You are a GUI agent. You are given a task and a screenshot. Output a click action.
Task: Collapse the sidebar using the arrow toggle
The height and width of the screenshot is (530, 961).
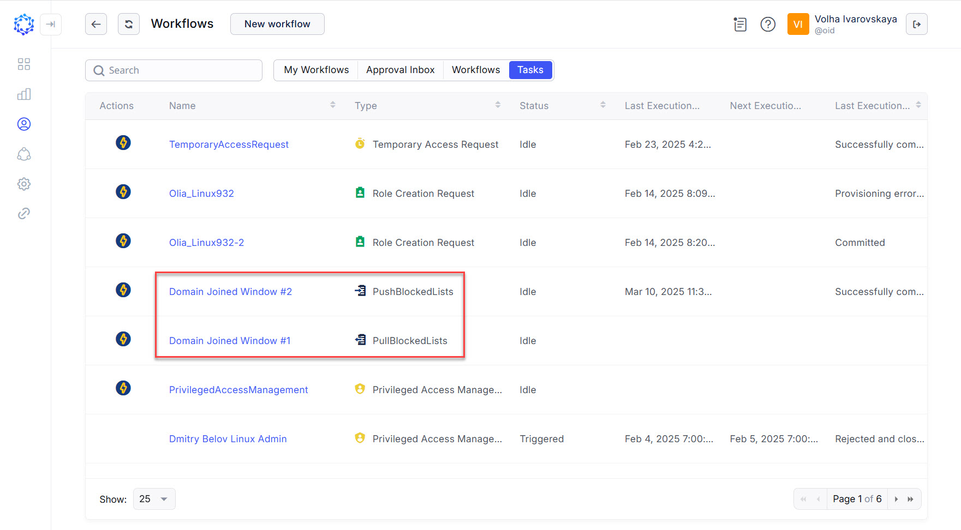[51, 24]
